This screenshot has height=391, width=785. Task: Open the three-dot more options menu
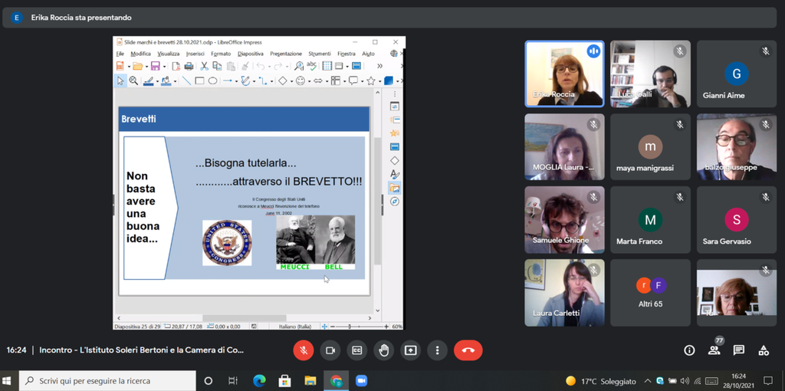coord(437,350)
